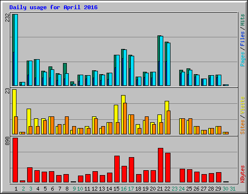This screenshot has width=248, height=194.
Task: Click day 23 on the x-axis
Action: 174,189
